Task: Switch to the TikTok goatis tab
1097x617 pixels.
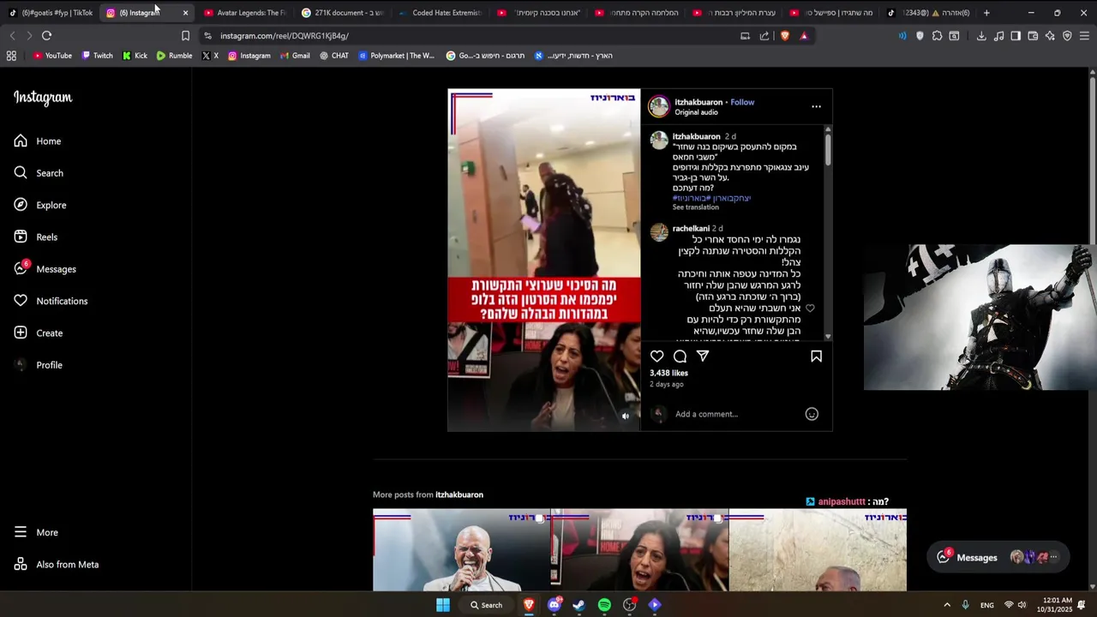Action: click(51, 13)
